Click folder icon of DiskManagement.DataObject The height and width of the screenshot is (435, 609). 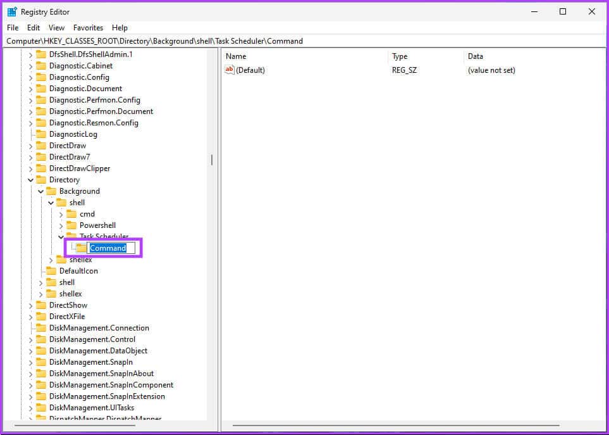(41, 351)
